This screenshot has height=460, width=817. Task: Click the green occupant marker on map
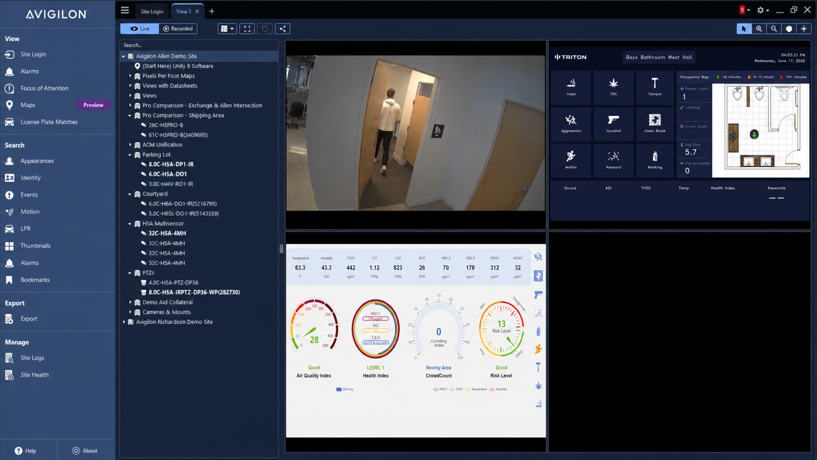(754, 134)
